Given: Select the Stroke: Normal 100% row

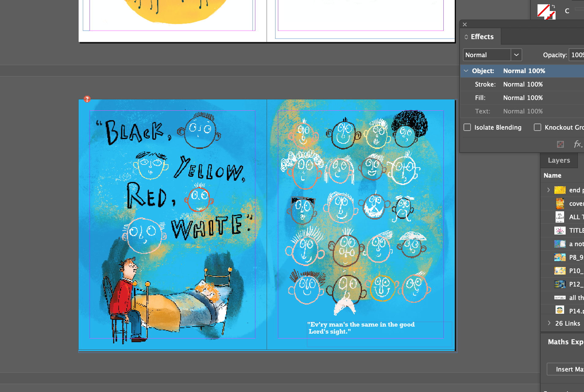Looking at the screenshot, I should click(522, 84).
